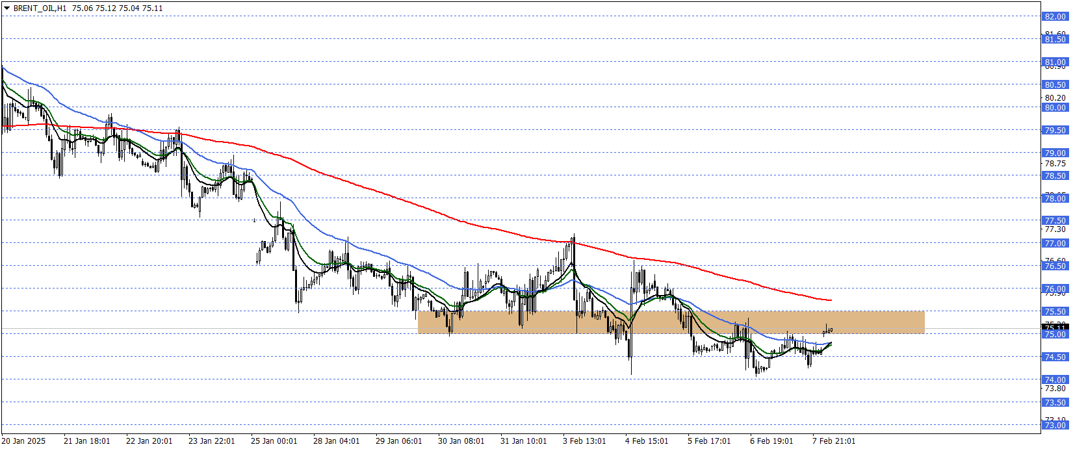Click the 80.50 price level label
The image size is (1073, 449).
coord(1055,85)
